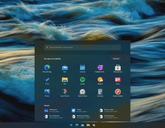Viewport: 165px width, 128px height.
Task: Launch the Calculator app
Action: [x=100, y=93]
